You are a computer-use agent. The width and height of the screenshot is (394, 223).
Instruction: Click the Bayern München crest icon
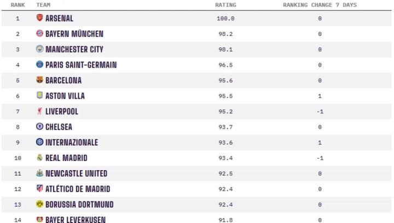tap(39, 34)
